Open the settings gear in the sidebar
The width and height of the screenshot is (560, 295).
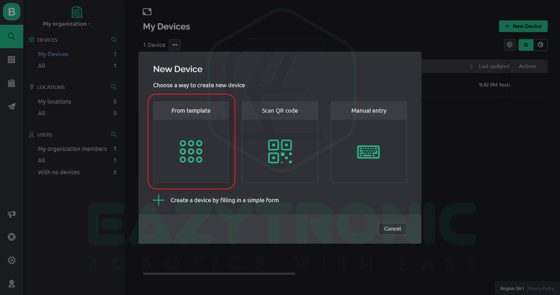click(12, 260)
